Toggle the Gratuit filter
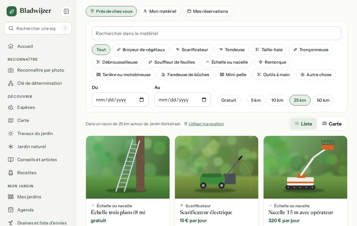Image resolution: width=357 pixels, height=226 pixels. [x=229, y=100]
